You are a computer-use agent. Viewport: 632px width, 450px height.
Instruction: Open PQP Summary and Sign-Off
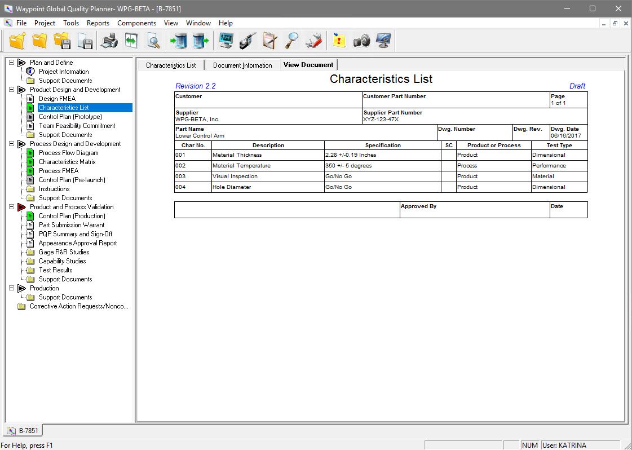click(76, 234)
